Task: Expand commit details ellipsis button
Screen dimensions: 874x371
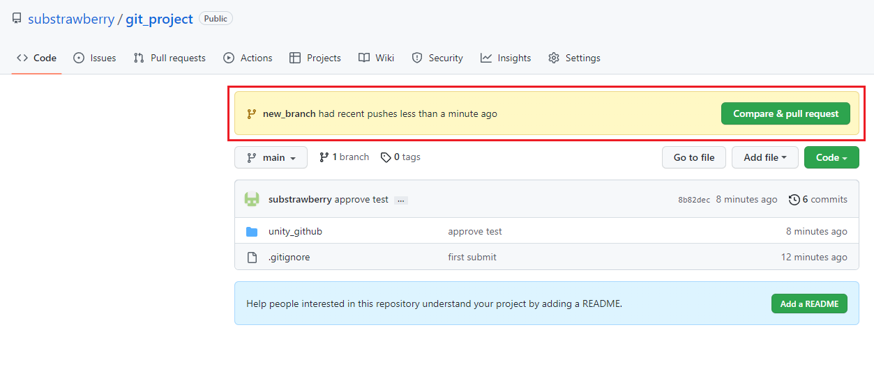Action: point(400,200)
